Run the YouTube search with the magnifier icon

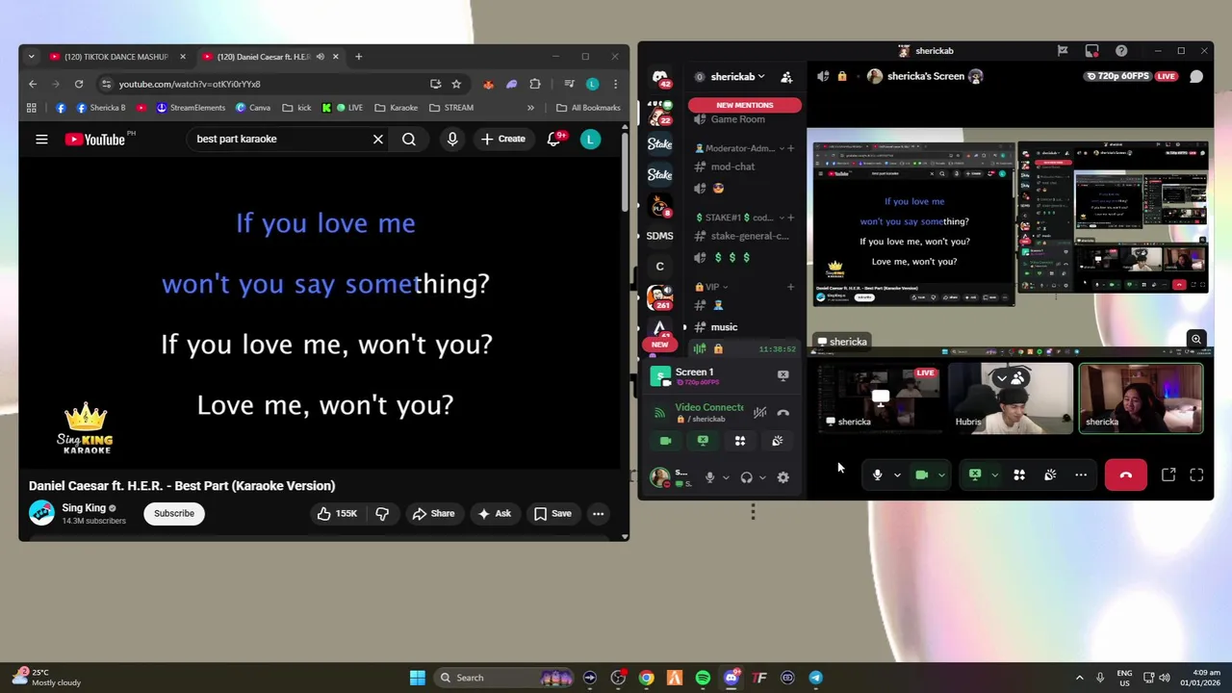point(409,140)
